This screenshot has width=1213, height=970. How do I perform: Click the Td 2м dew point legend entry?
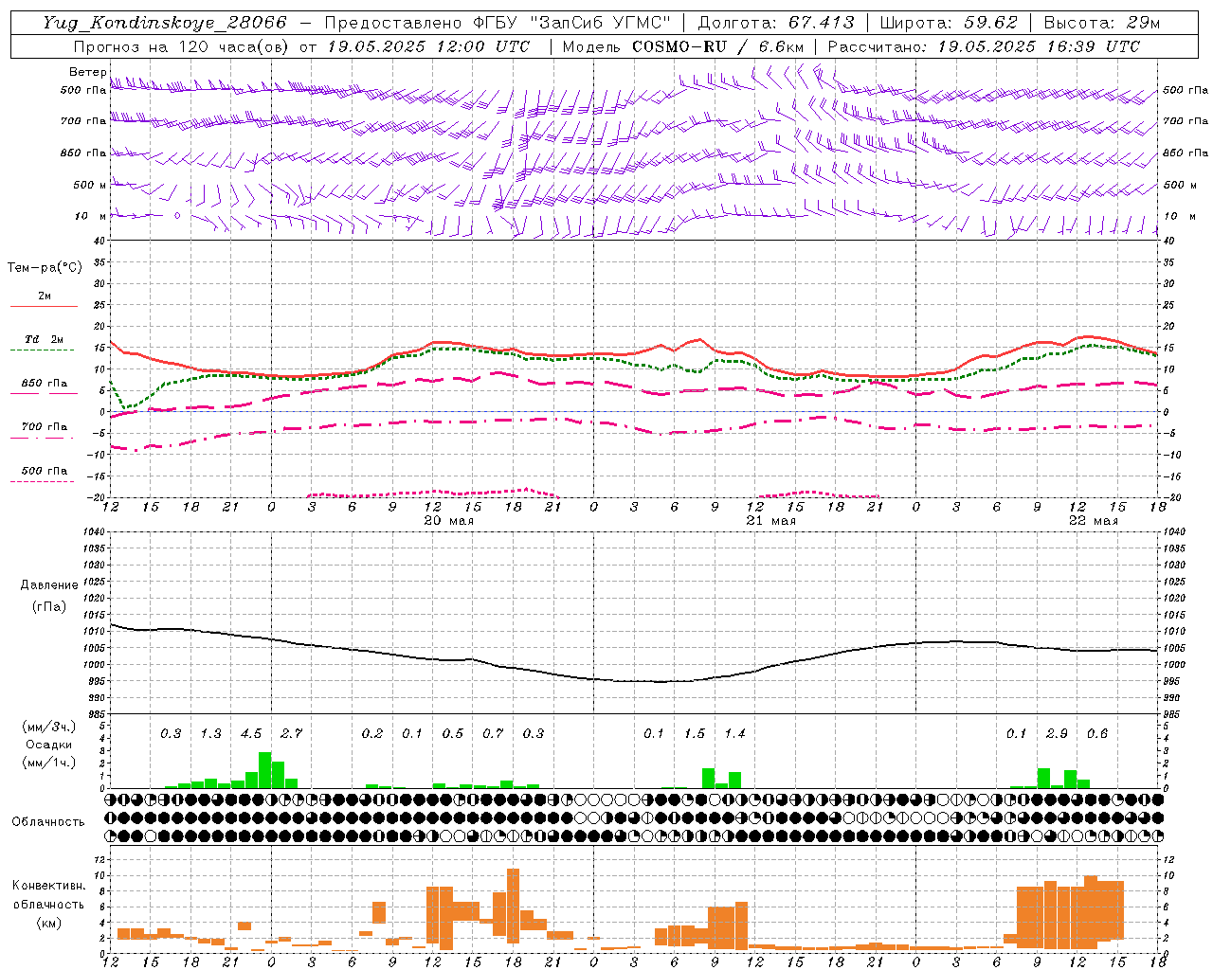(45, 344)
